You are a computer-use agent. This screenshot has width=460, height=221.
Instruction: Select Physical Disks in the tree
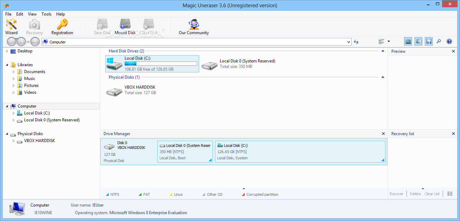30,134
